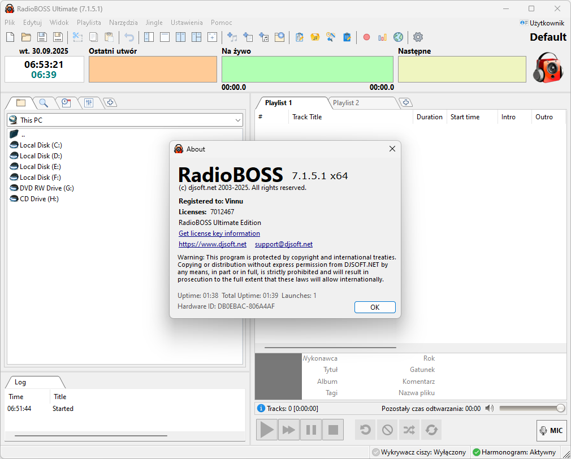Viewport: 571px width, 459px height.
Task: Open the search tab with magnifier icon
Action: (x=44, y=103)
